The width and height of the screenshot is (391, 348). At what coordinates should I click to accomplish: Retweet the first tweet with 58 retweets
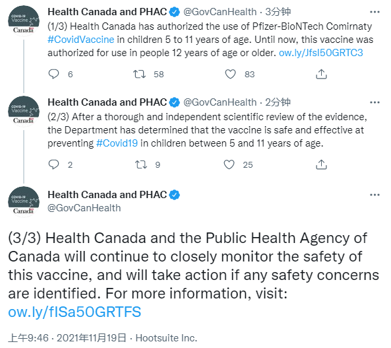tap(139, 74)
